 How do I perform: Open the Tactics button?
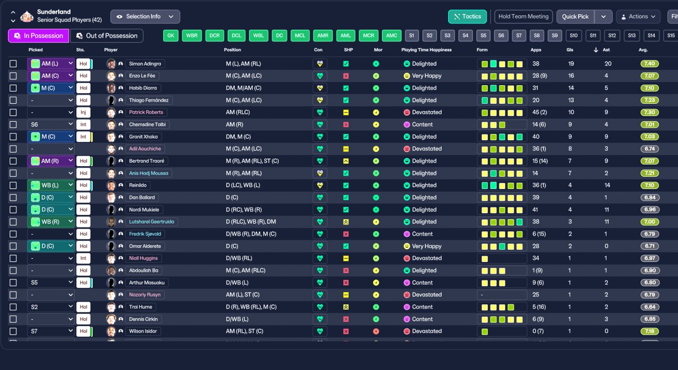pyautogui.click(x=467, y=16)
